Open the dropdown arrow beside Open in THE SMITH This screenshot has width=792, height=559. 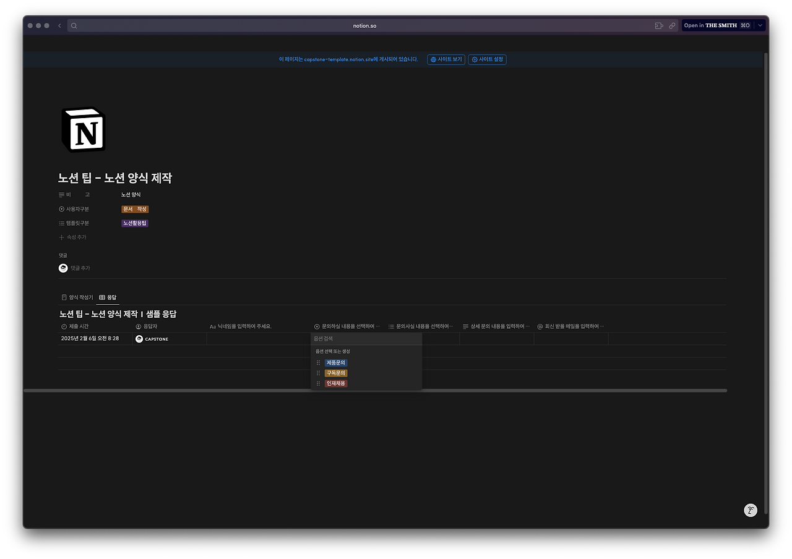pos(760,26)
